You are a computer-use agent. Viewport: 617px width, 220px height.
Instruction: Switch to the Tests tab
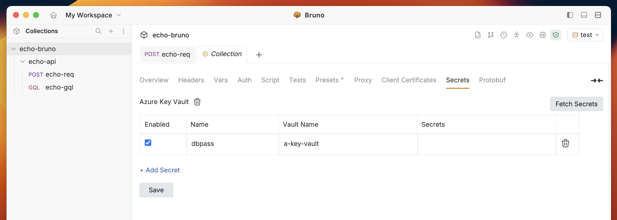point(297,80)
